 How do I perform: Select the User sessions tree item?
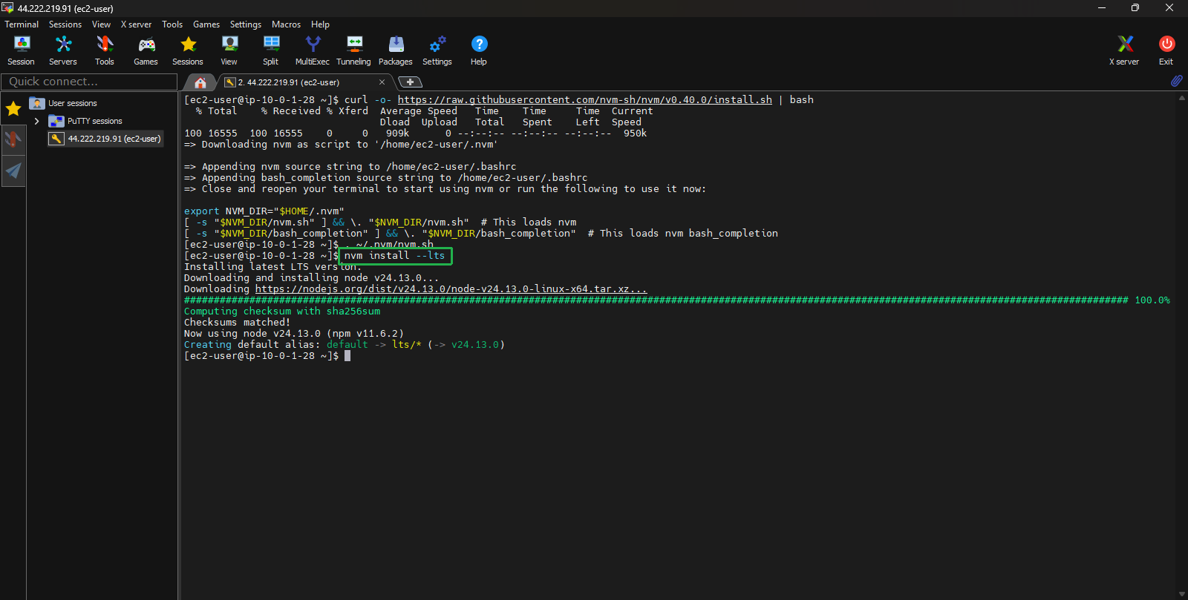[63, 103]
